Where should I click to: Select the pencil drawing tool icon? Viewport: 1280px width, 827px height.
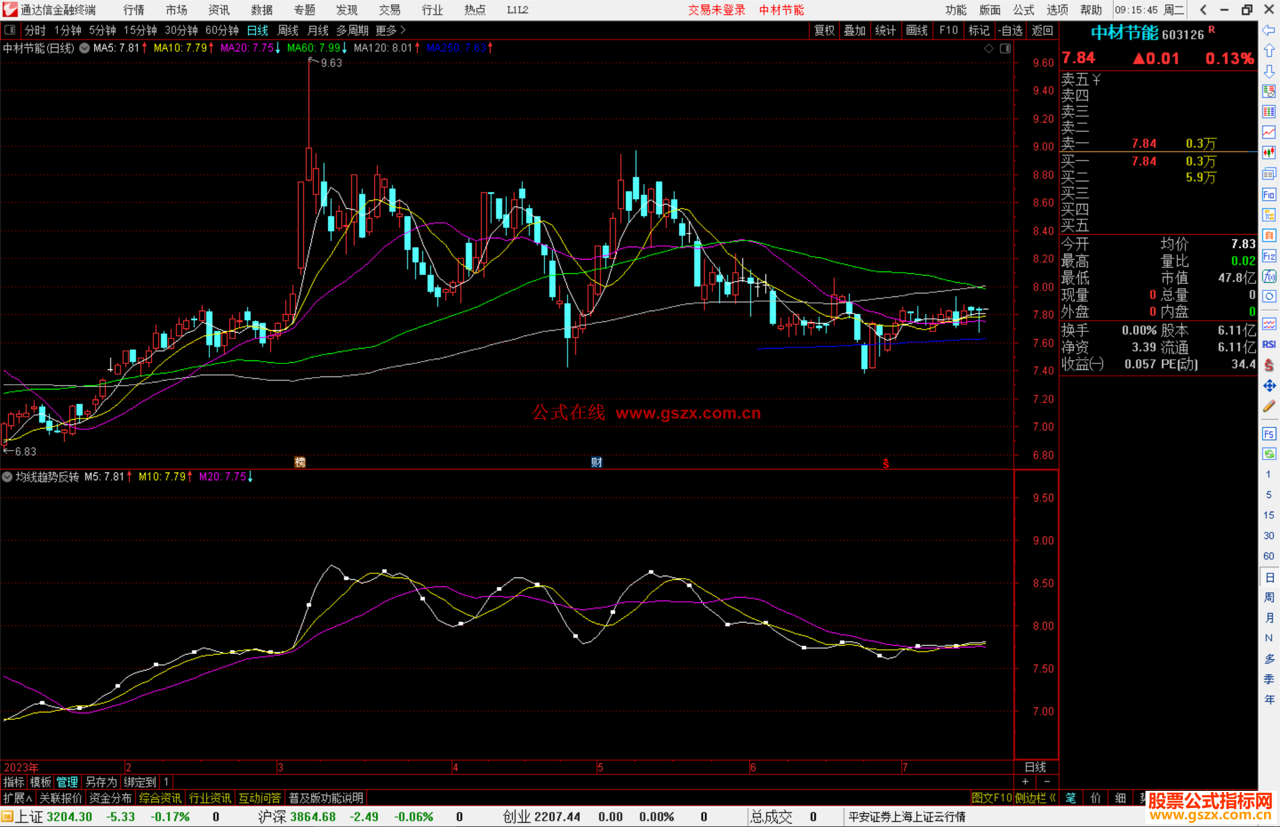(1269, 406)
